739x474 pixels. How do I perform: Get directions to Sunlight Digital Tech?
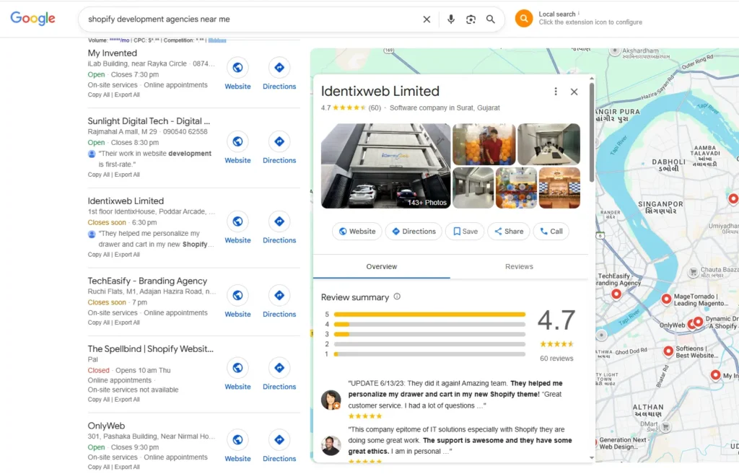(x=279, y=142)
